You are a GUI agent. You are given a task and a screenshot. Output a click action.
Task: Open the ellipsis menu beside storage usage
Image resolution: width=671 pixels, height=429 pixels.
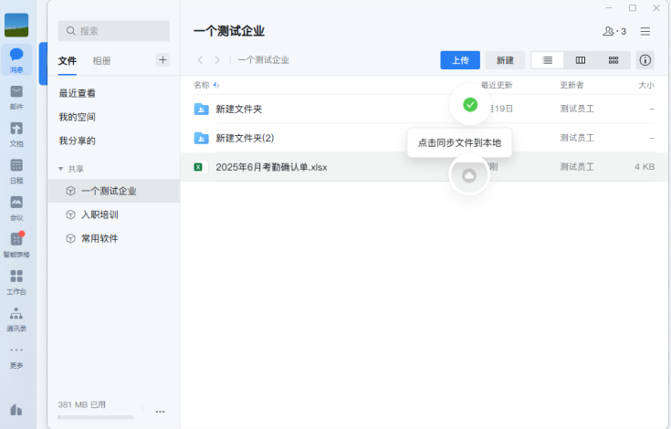tap(160, 412)
